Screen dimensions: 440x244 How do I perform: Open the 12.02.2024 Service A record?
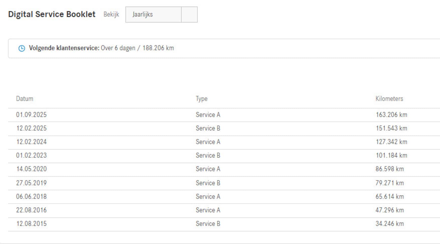point(224,142)
